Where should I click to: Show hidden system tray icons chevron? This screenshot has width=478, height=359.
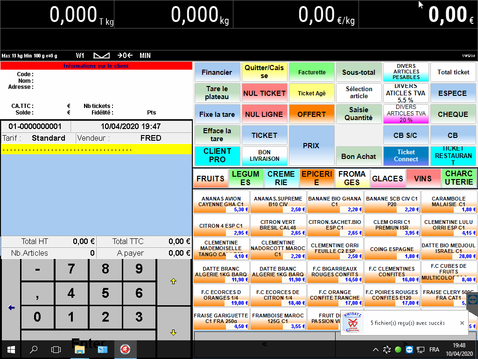376,350
